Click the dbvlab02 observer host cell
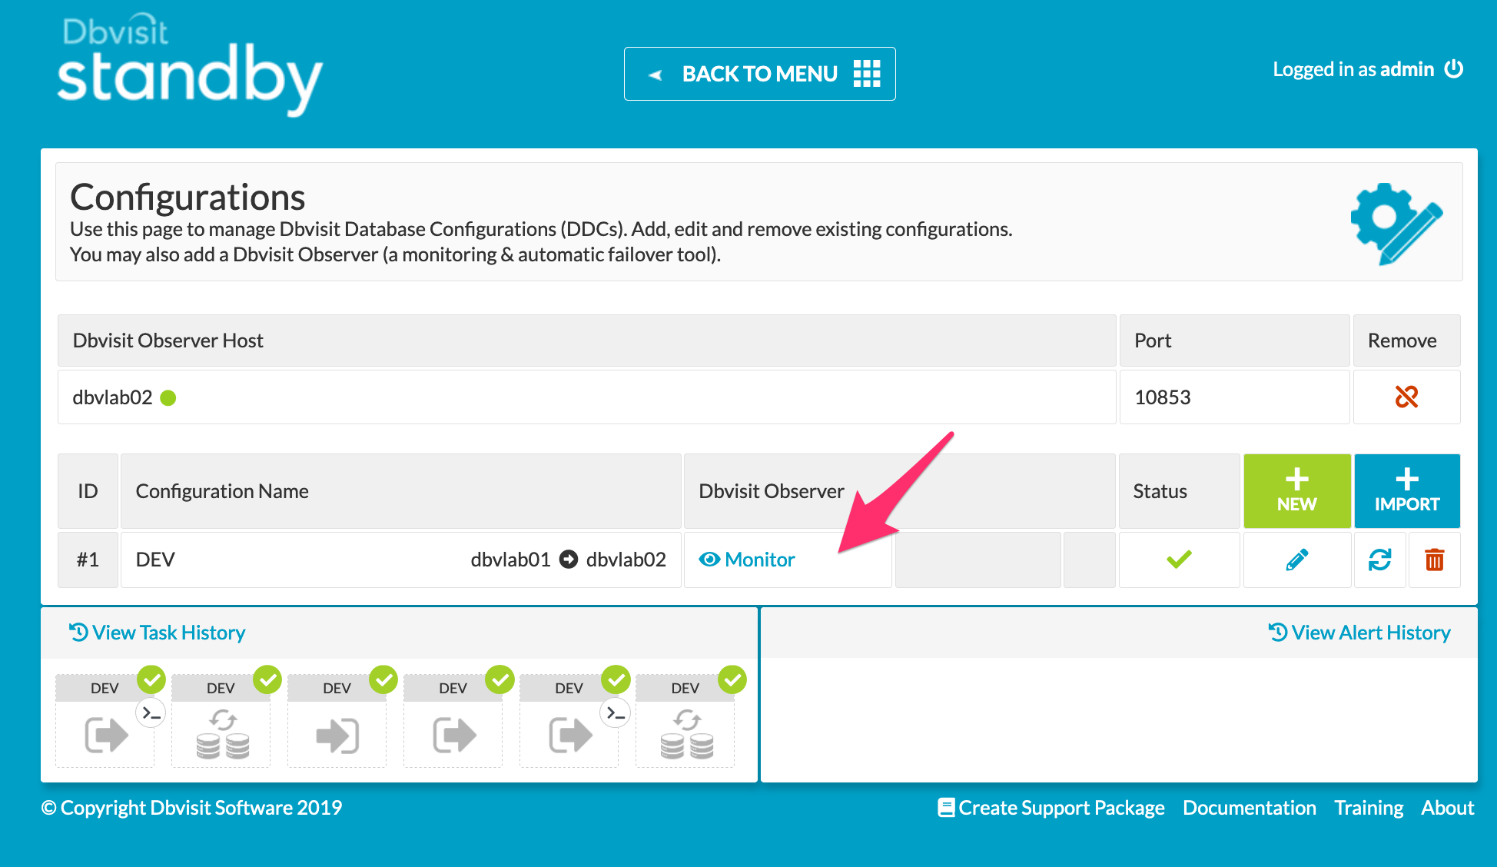This screenshot has height=867, width=1497. tap(586, 397)
